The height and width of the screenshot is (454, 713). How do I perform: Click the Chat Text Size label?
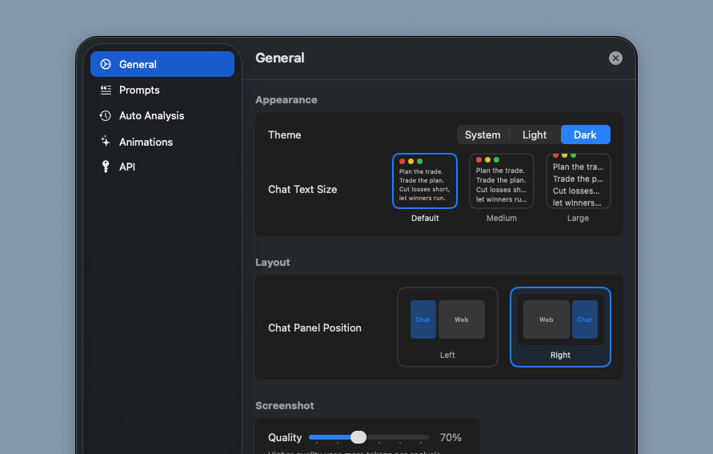tap(302, 190)
